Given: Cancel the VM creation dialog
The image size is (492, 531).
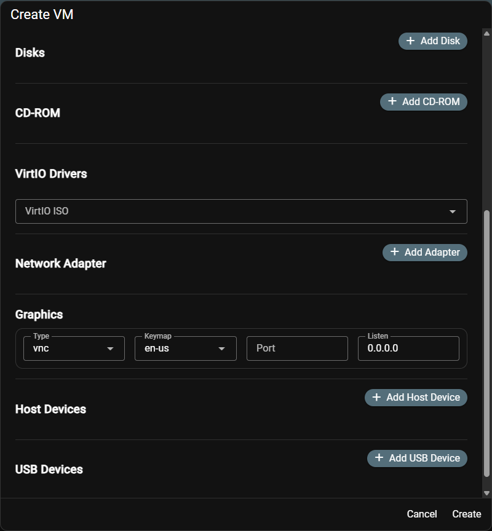Looking at the screenshot, I should pos(422,514).
